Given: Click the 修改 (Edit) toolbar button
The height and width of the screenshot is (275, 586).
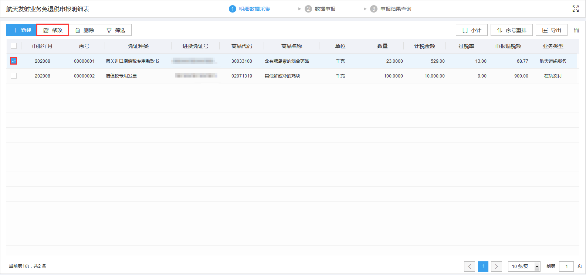Looking at the screenshot, I should pos(53,30).
